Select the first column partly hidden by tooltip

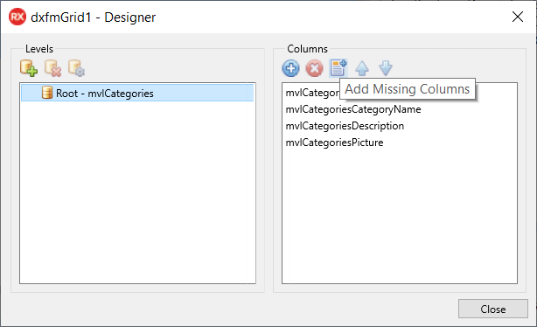click(312, 93)
